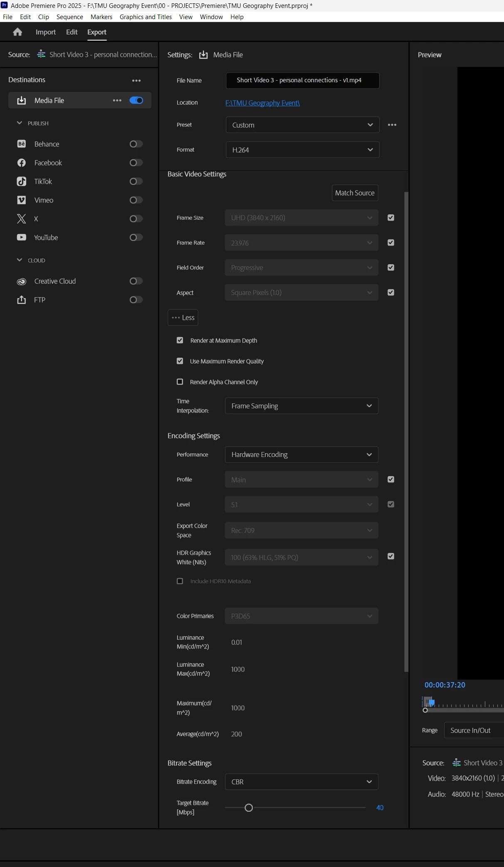The image size is (504, 867).
Task: Adjust the Target Bitrate slider handle
Action: click(x=249, y=808)
